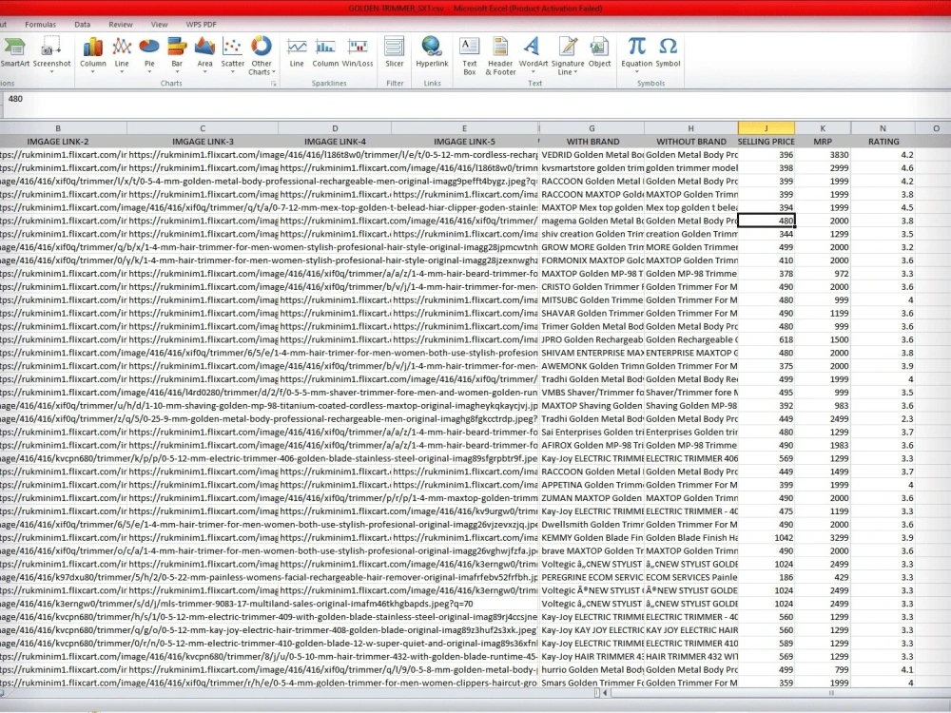This screenshot has height=713, width=951.
Task: Select selling price cell with value 186
Action: click(x=766, y=577)
